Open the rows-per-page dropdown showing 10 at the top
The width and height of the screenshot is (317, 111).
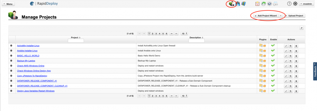point(184,34)
